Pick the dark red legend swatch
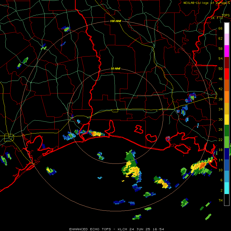This screenshot has width=231, height=231. point(227,63)
